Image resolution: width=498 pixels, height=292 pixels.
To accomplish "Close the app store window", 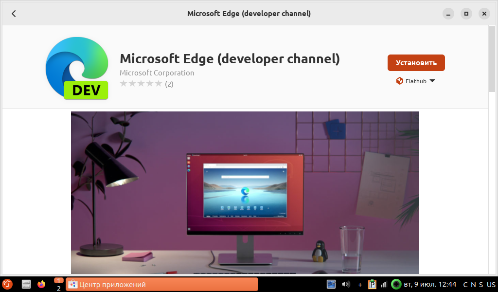I will click(x=484, y=14).
